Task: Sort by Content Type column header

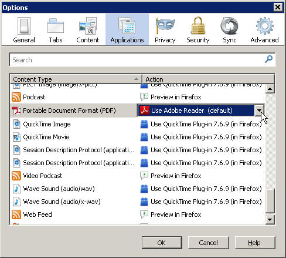Action: (76, 79)
